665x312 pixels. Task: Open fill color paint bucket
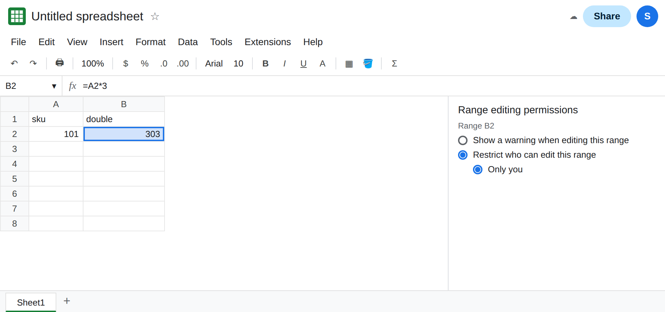[x=368, y=63]
